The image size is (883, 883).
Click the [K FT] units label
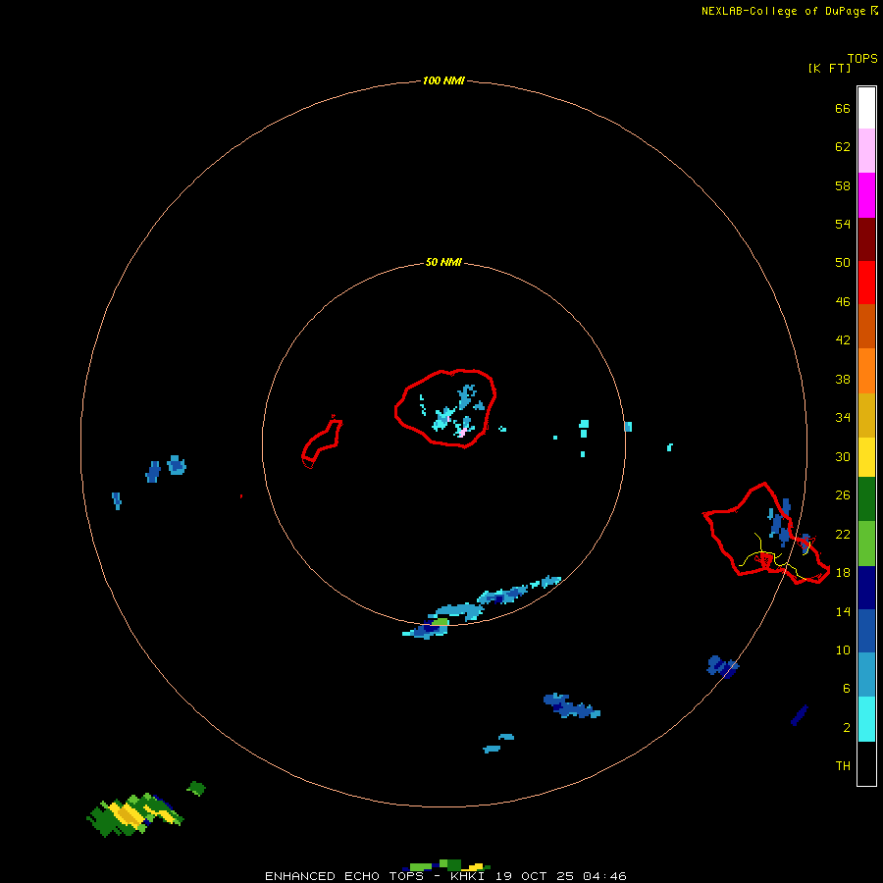coord(829,68)
